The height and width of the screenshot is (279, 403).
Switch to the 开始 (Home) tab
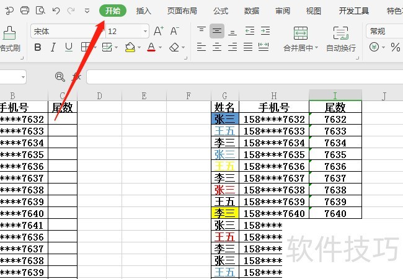point(113,11)
